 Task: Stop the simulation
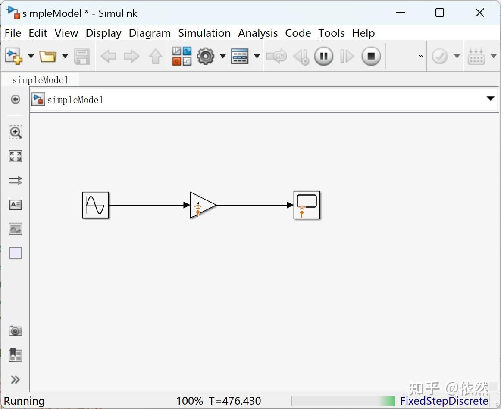371,56
